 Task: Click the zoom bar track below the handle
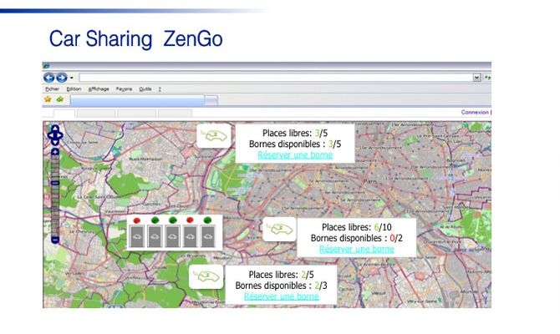55,210
